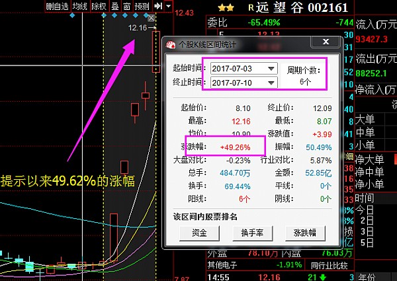Click the R margin-trading marker icon
The width and height of the screenshot is (397, 281).
click(251, 9)
